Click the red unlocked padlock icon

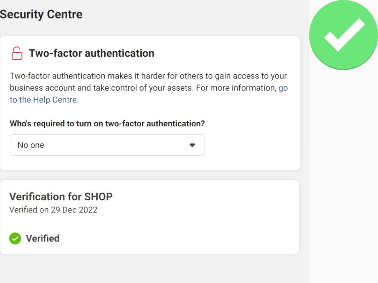tap(17, 53)
